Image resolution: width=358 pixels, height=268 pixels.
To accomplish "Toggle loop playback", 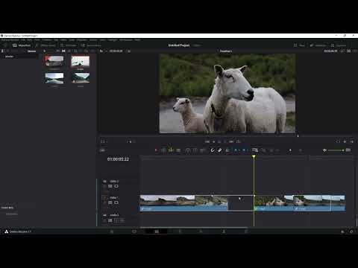I will [238, 141].
